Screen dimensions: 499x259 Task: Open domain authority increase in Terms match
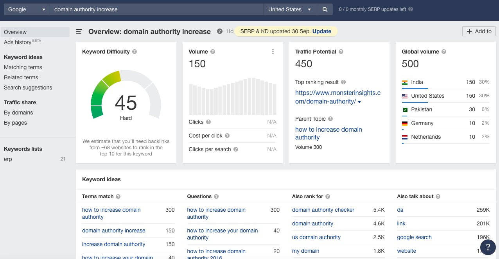114,230
